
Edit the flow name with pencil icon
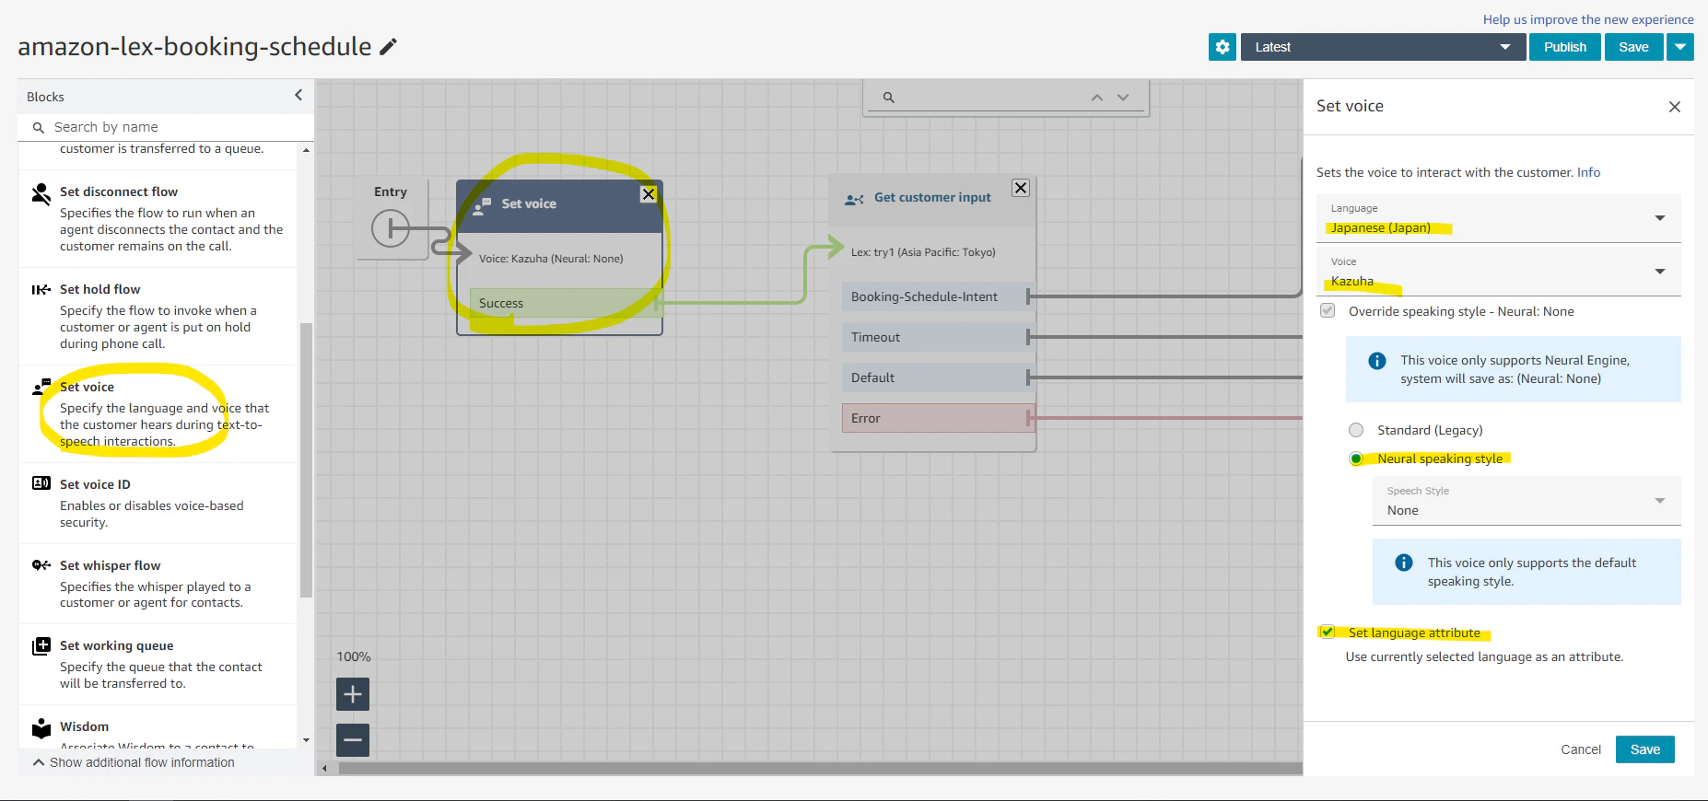coord(389,46)
